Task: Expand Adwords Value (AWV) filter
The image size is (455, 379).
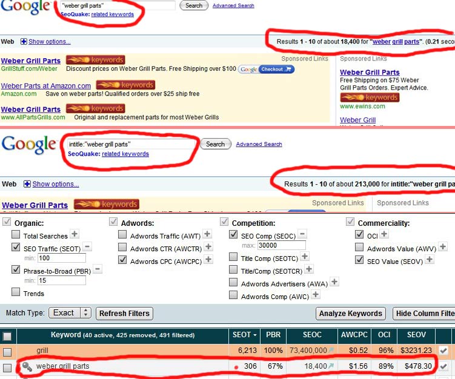Action: tap(443, 246)
